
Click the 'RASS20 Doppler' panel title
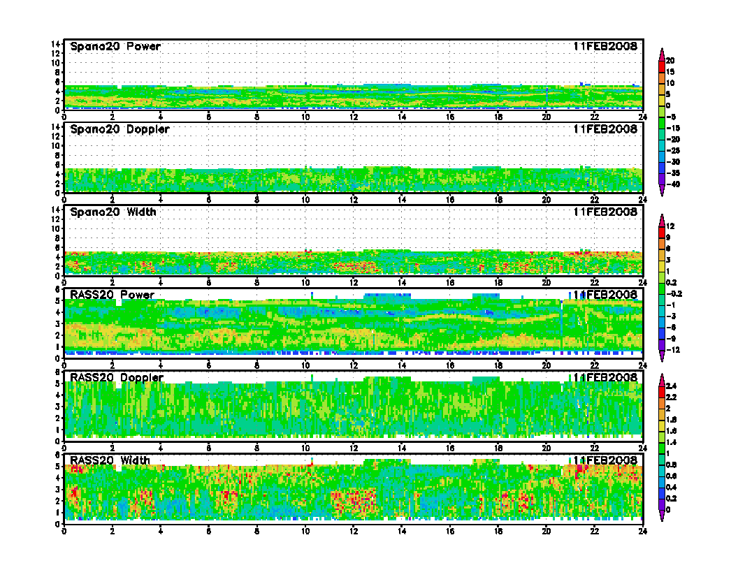[x=116, y=378]
